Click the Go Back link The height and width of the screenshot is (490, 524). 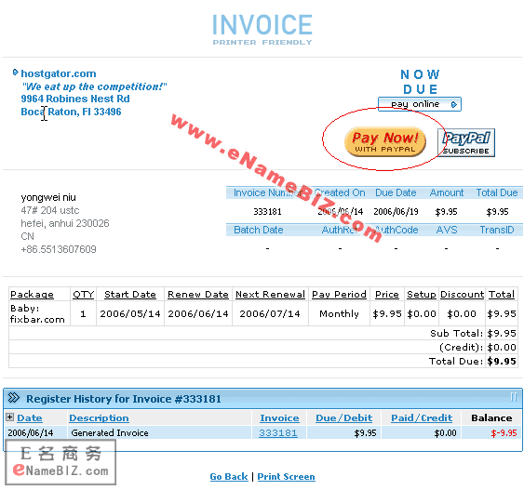[229, 476]
